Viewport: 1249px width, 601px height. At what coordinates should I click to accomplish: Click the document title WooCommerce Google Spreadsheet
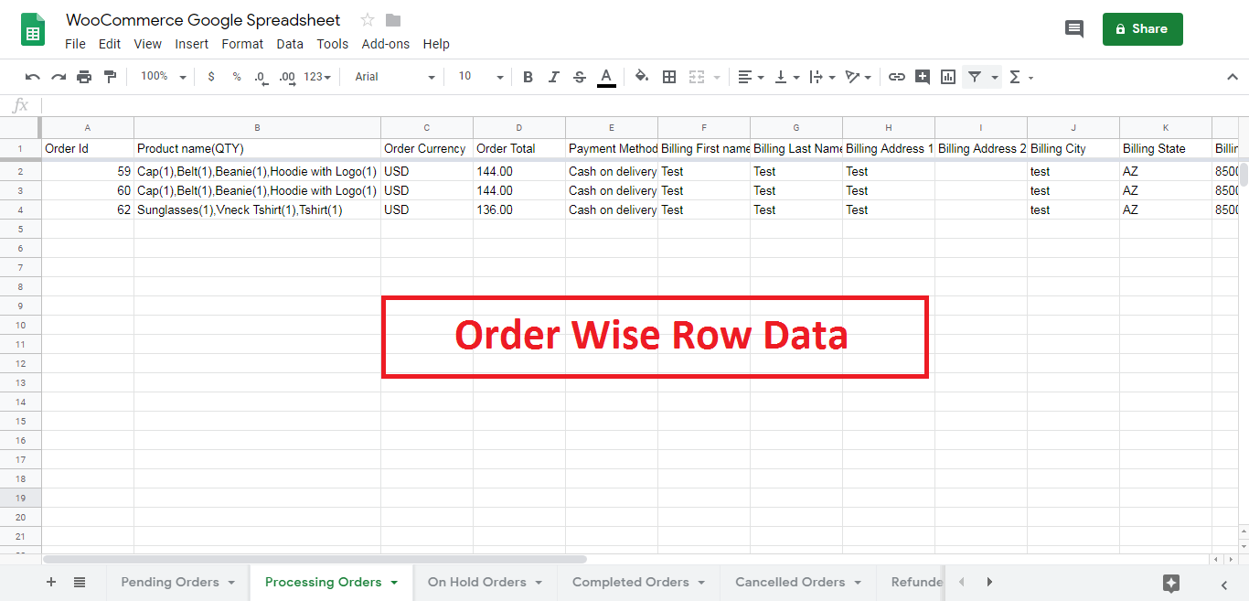(x=203, y=20)
